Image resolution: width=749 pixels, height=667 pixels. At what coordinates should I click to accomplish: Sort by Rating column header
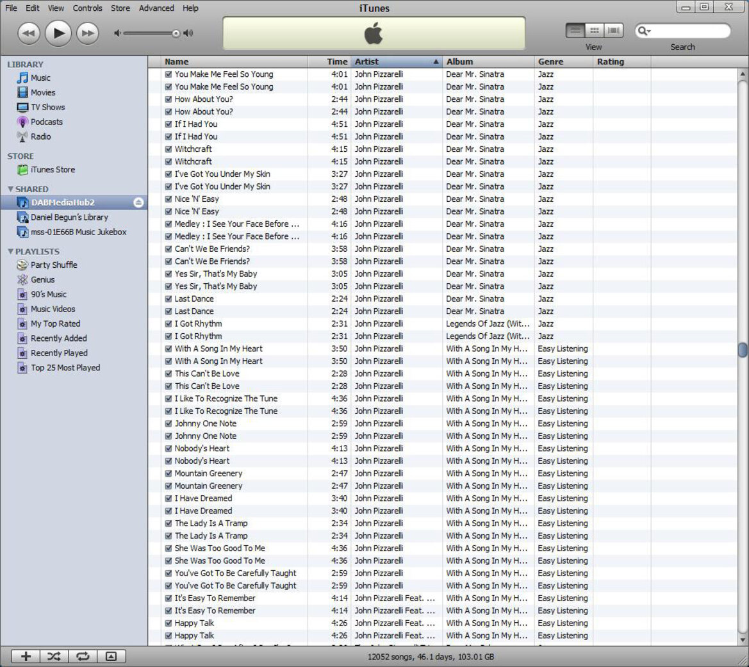[x=622, y=62]
